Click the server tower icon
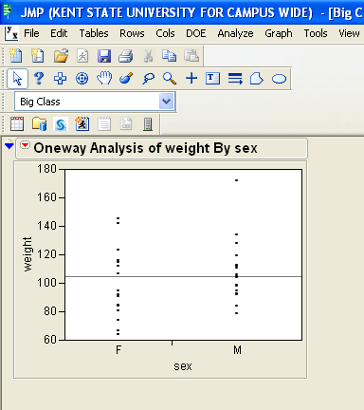Viewport: 364px width, 410px height. click(x=148, y=124)
